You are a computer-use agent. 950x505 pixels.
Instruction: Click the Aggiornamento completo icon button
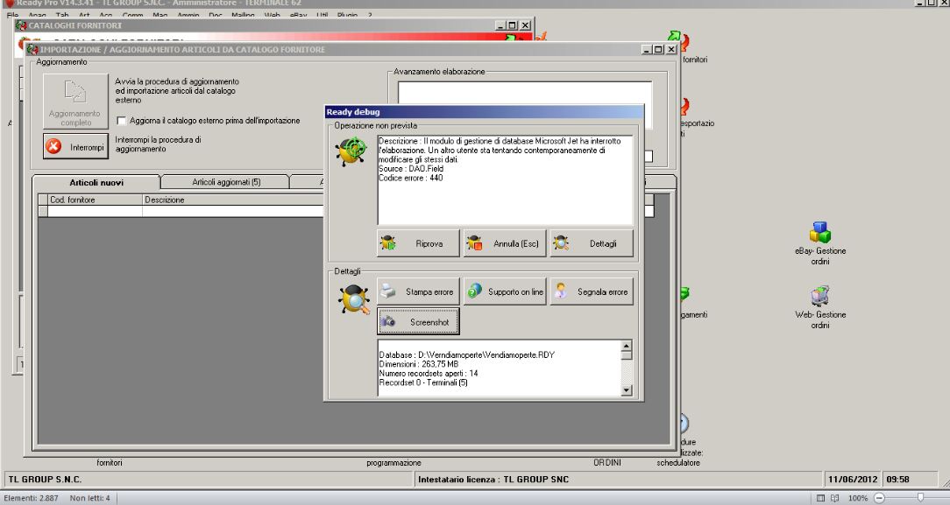pyautogui.click(x=75, y=102)
